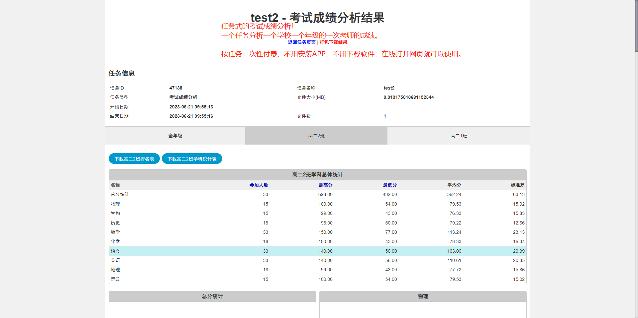The height and width of the screenshot is (318, 638).
Task: Click the 698.00 highest total score cell
Action: [325, 194]
